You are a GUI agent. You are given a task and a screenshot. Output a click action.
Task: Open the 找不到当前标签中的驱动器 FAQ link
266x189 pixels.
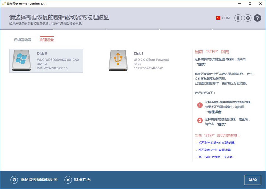[x=216, y=143]
